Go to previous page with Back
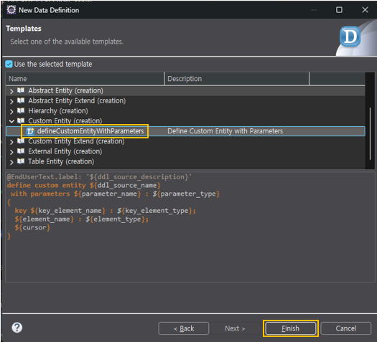 (184, 328)
